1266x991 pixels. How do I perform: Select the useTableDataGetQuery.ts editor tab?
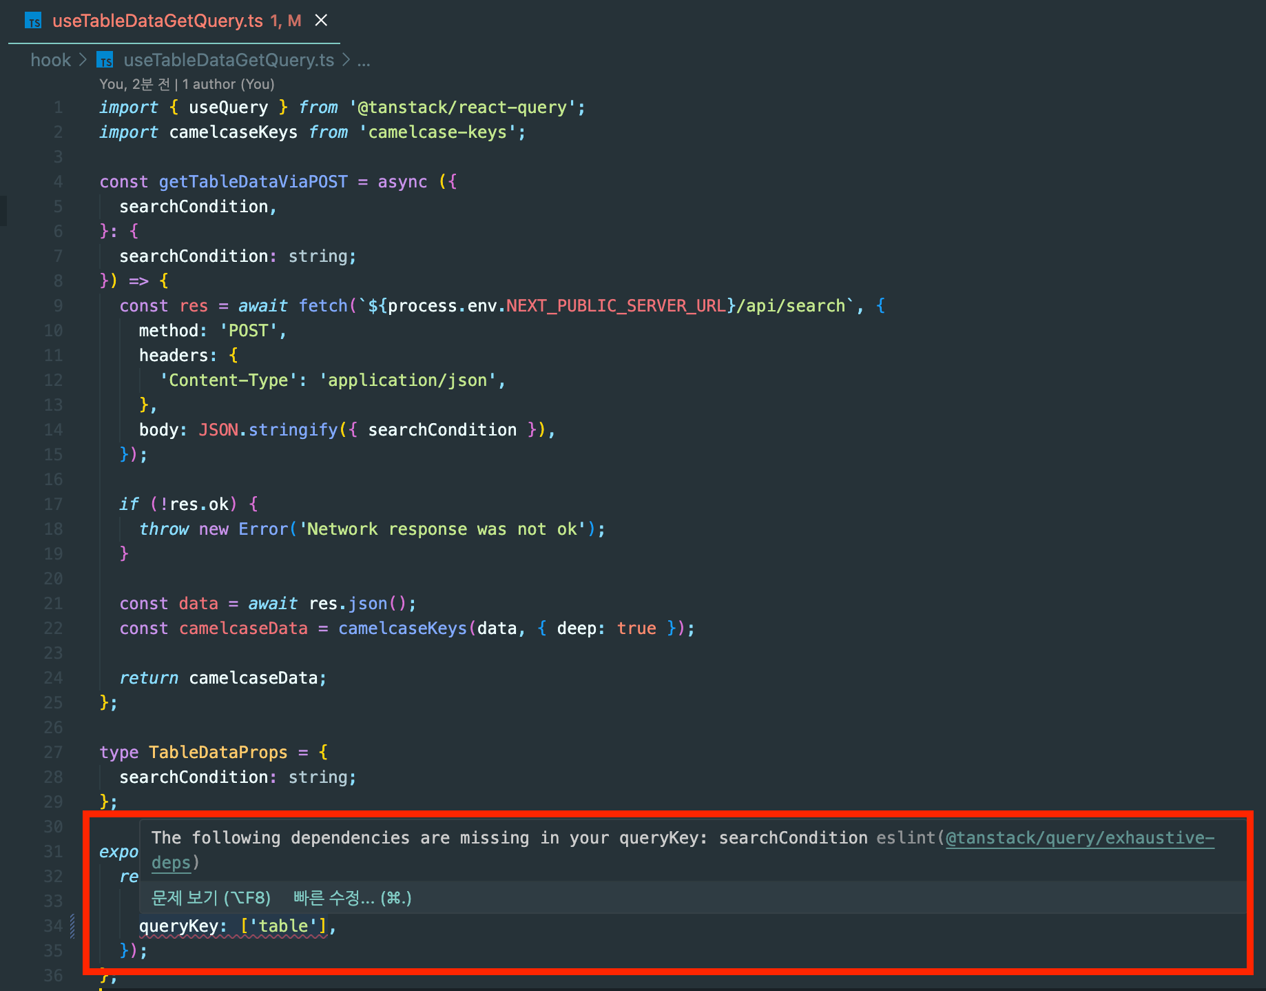tap(157, 21)
